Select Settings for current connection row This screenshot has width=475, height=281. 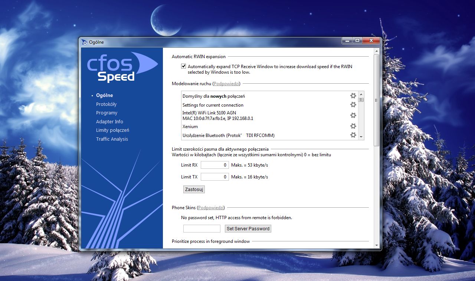[269, 105]
